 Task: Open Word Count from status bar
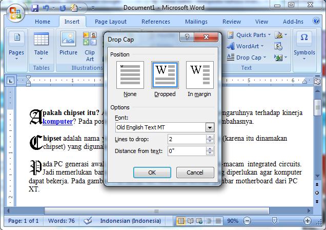click(62, 221)
